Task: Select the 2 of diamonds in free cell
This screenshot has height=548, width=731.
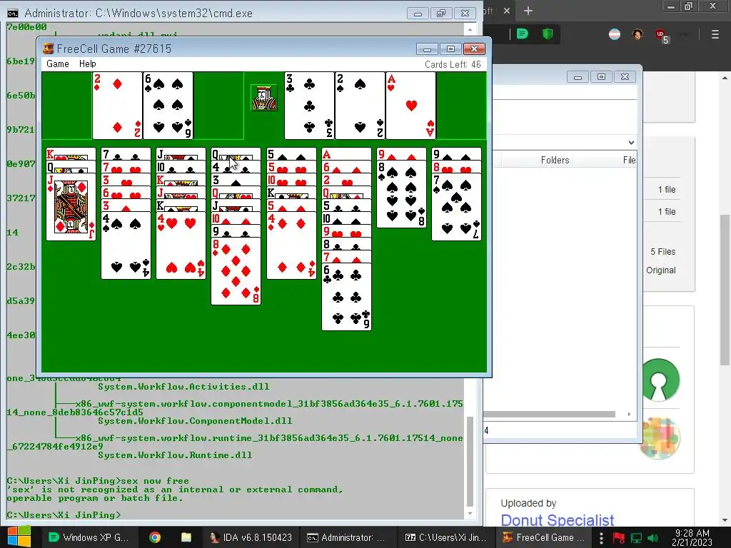Action: (x=117, y=106)
